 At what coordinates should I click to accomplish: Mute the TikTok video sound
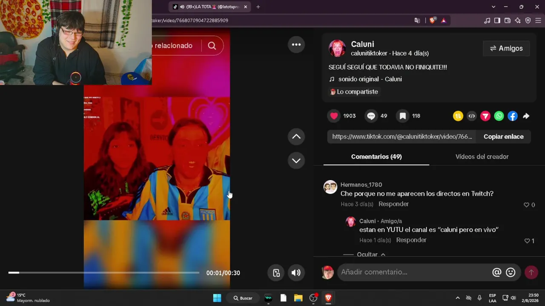pos(296,273)
